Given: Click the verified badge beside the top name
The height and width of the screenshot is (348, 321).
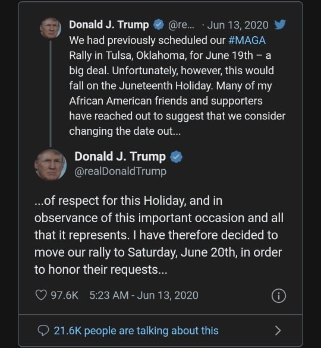Looking at the screenshot, I should pyautogui.click(x=159, y=24).
